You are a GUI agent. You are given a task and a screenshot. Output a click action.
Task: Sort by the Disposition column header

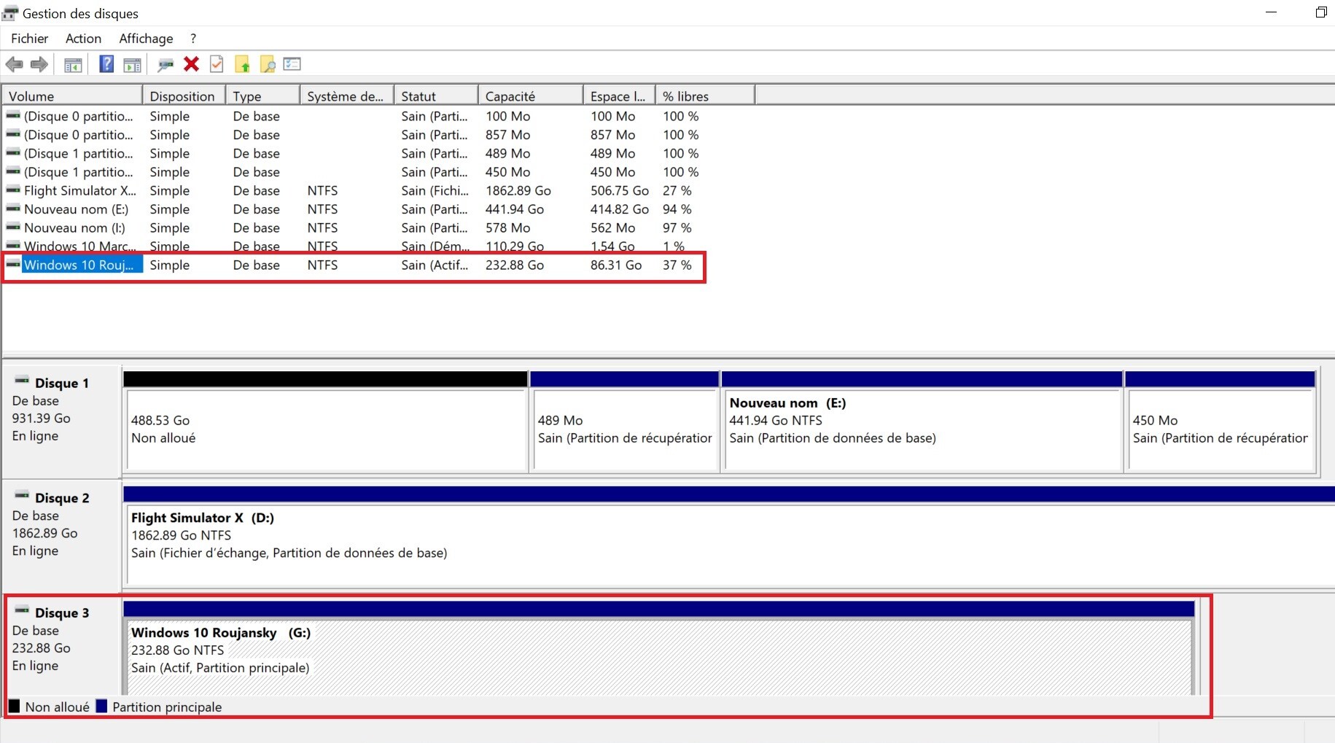184,96
